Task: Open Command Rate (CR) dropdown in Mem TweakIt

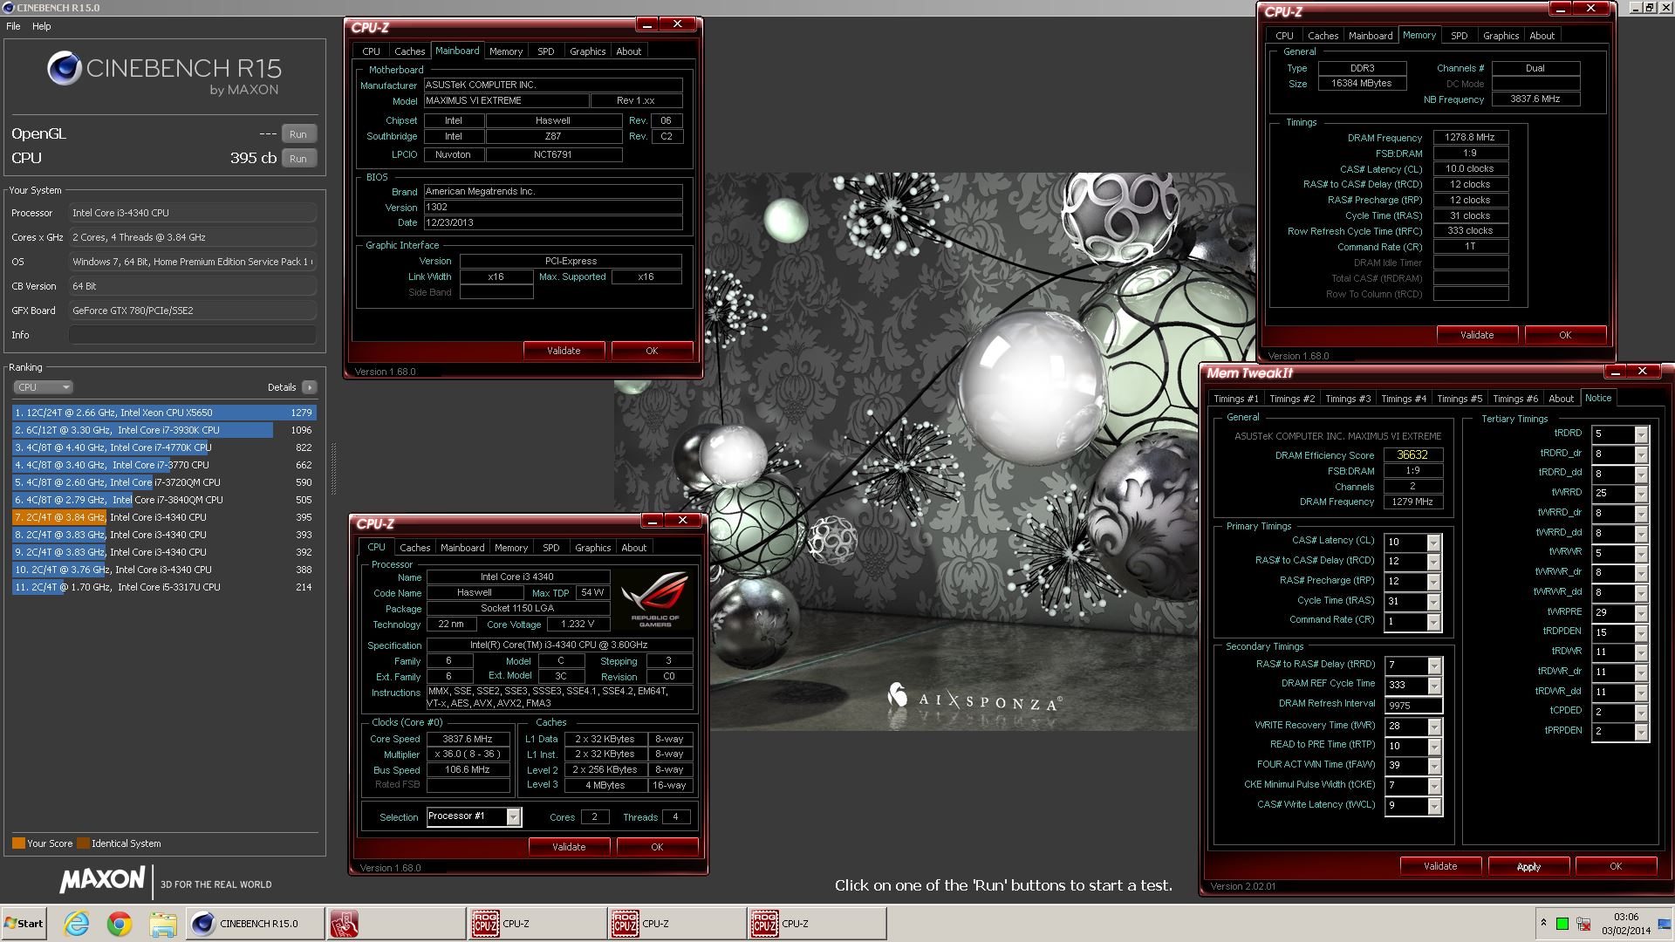Action: 1433,622
